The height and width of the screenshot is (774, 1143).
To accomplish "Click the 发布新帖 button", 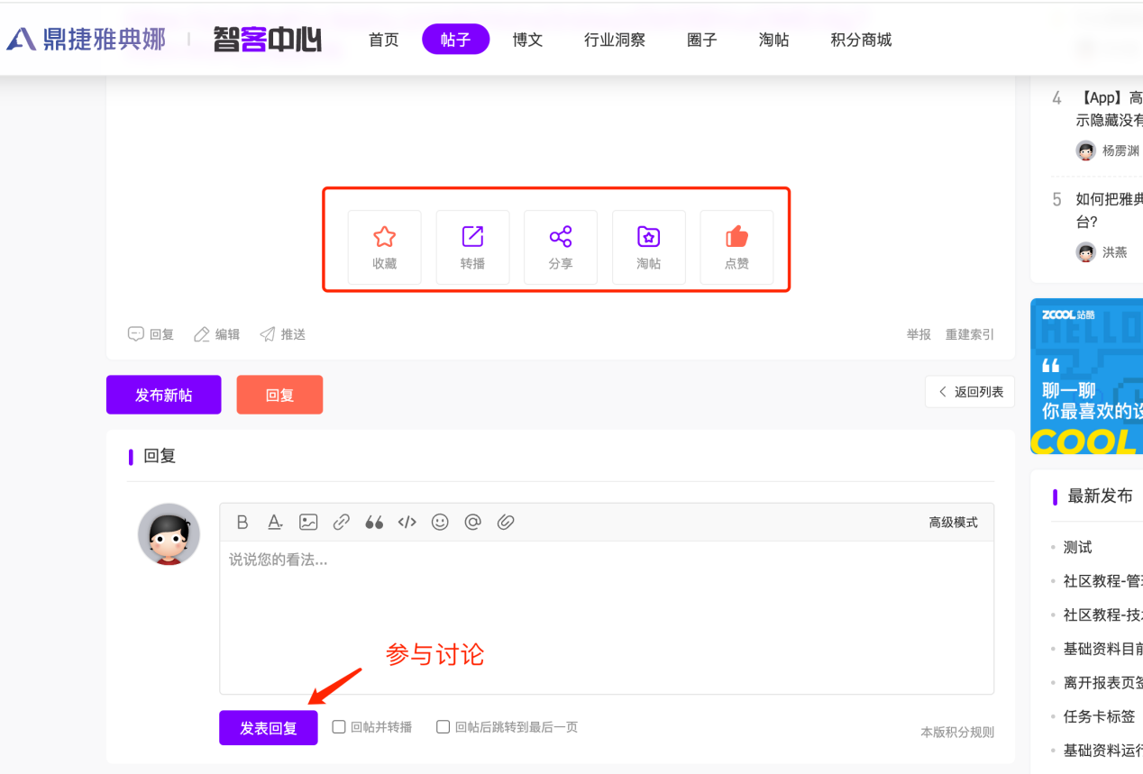I will [163, 395].
